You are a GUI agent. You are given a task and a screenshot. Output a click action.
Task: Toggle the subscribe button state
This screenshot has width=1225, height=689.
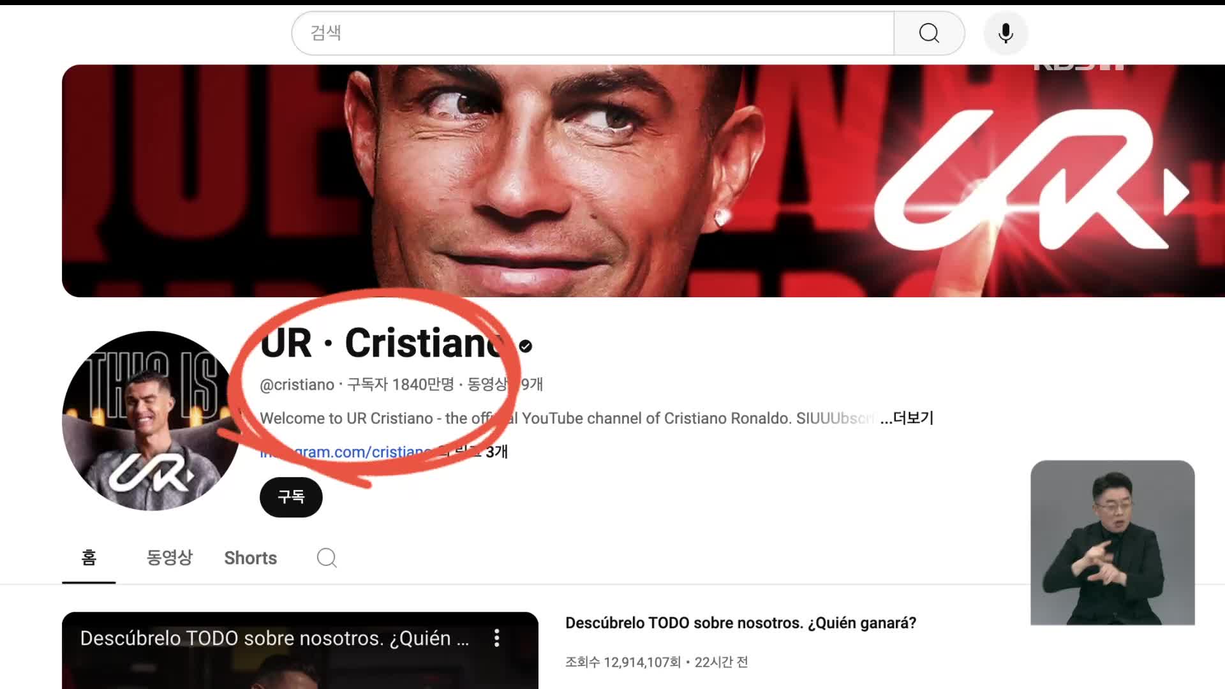click(x=291, y=496)
